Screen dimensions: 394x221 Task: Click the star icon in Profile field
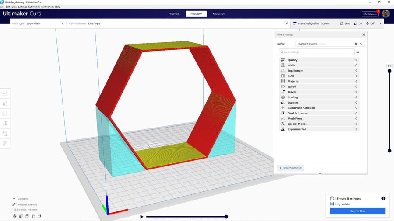pos(356,44)
